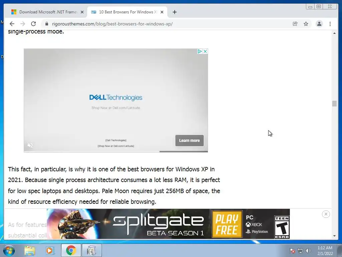Open the clock showing 1:12 AM
The image size is (342, 257).
pyautogui.click(x=325, y=251)
